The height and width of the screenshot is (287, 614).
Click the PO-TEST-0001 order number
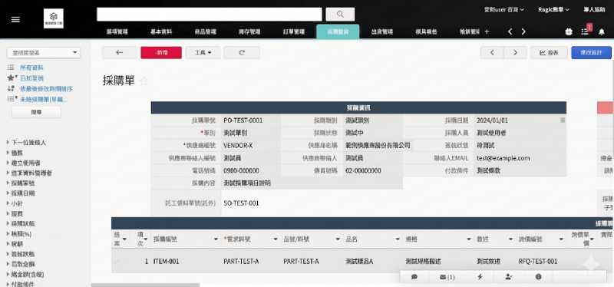(243, 120)
